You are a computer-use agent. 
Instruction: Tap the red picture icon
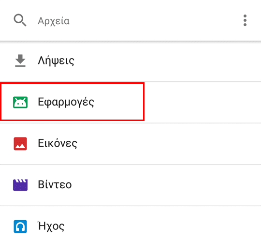tap(20, 144)
